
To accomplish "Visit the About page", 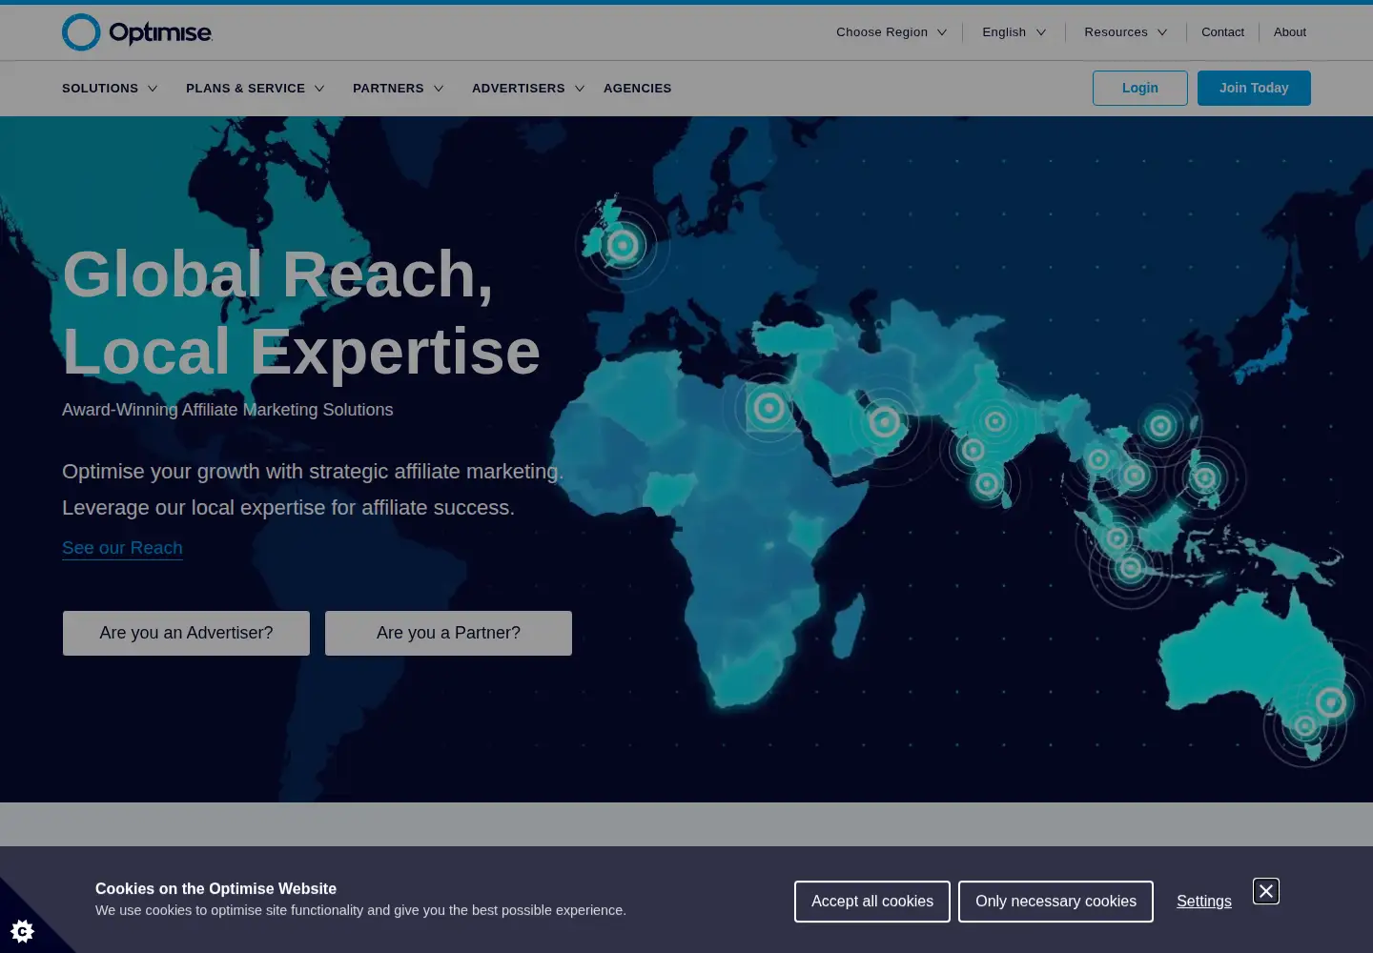I will click(x=1290, y=32).
